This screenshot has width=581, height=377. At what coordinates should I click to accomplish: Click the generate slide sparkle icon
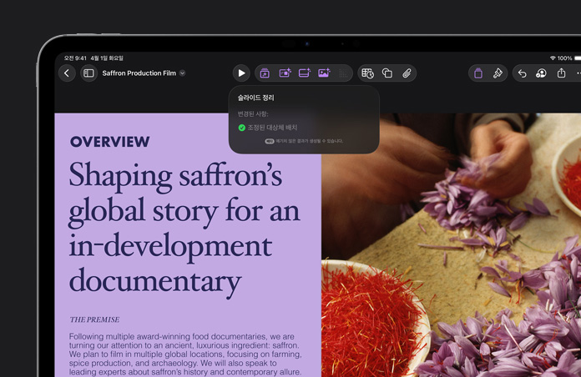tap(285, 73)
